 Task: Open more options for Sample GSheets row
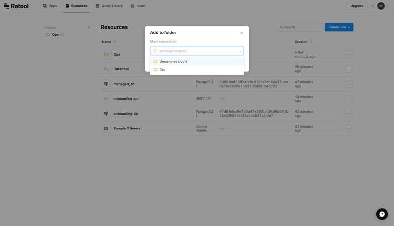tap(349, 129)
